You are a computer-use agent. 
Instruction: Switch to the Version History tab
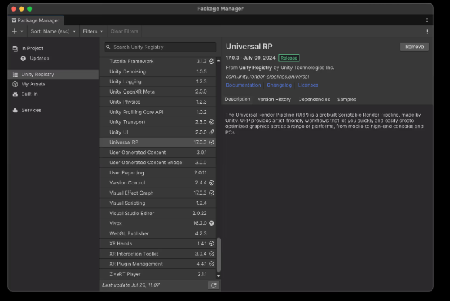(x=274, y=99)
